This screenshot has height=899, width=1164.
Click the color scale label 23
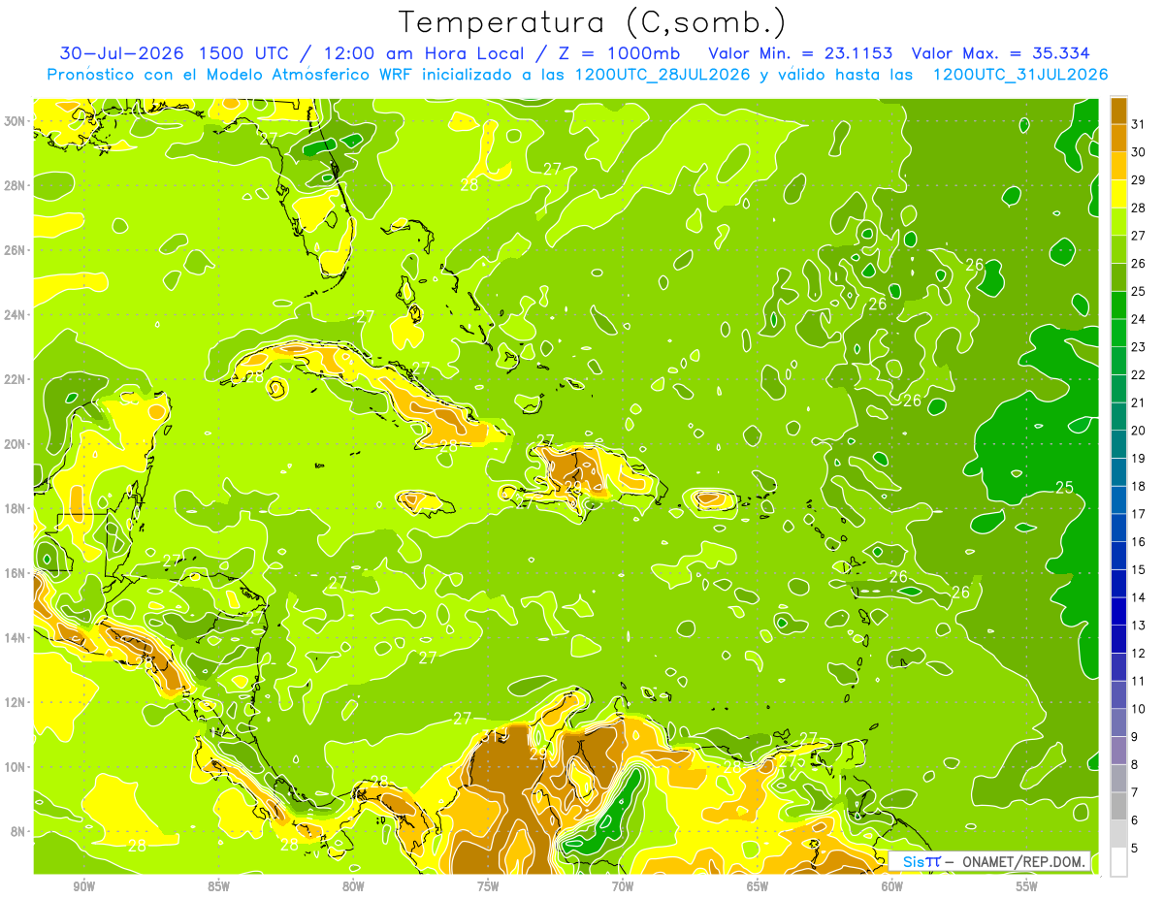(x=1138, y=346)
